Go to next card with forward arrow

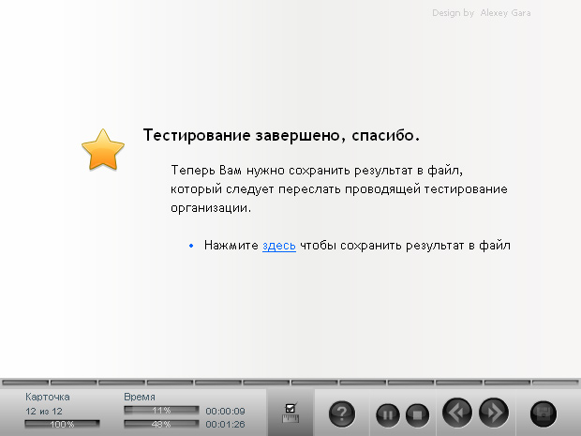(494, 413)
